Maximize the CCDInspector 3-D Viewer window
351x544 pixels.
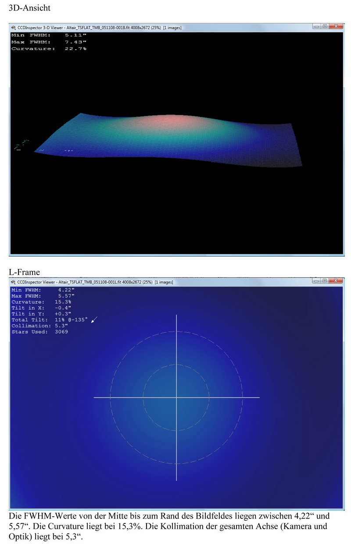tap(325, 27)
